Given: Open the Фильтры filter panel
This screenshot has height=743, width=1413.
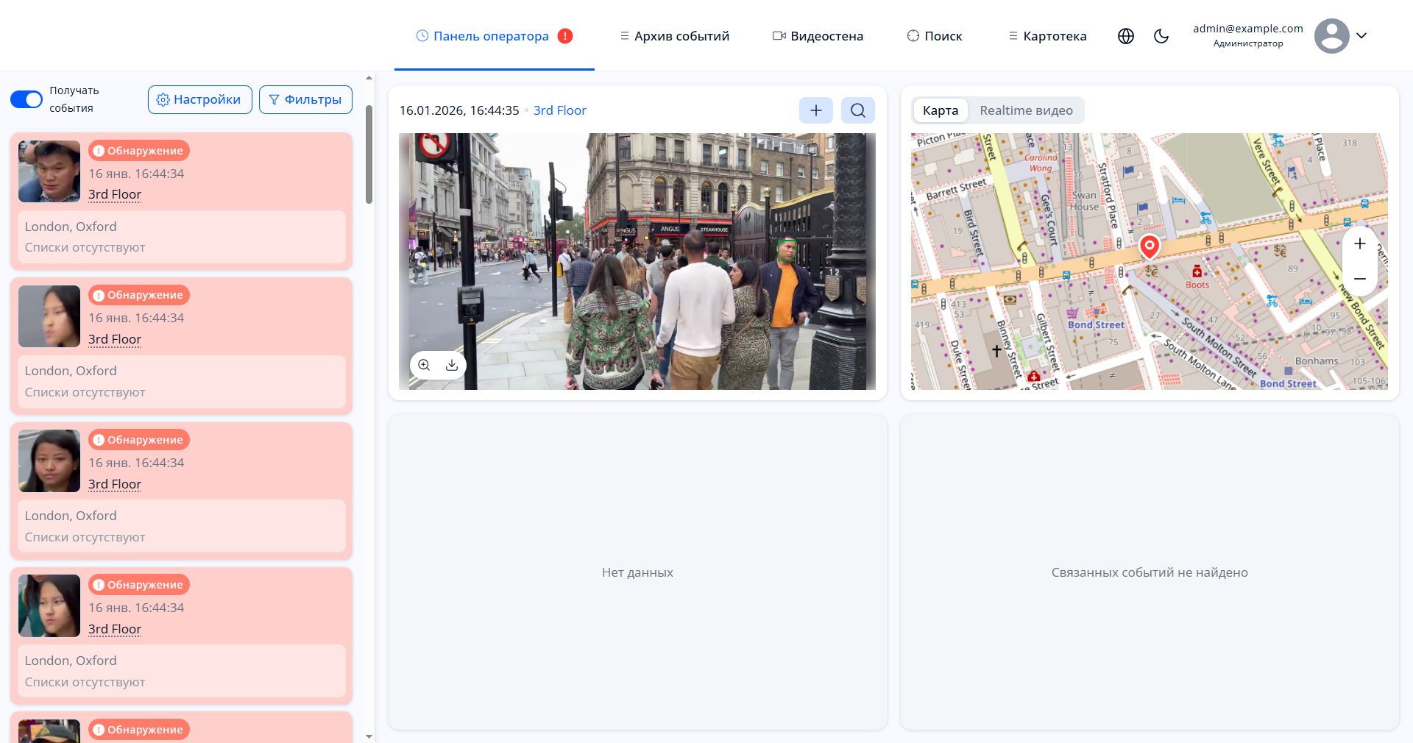Looking at the screenshot, I should pos(305,99).
